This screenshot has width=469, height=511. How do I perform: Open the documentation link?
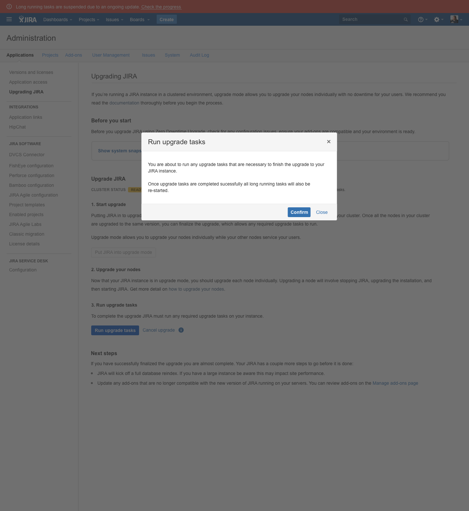[x=124, y=103]
